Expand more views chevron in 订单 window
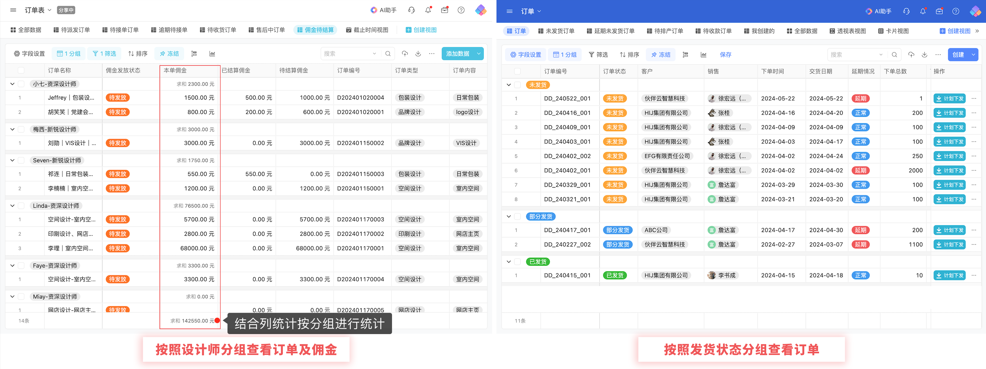 [977, 31]
